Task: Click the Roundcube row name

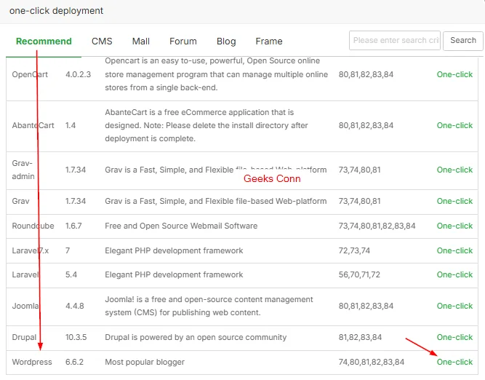Action: pyautogui.click(x=33, y=226)
